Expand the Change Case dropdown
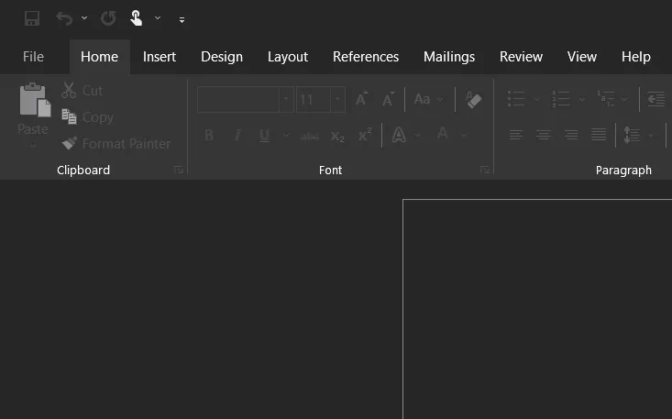 [441, 99]
